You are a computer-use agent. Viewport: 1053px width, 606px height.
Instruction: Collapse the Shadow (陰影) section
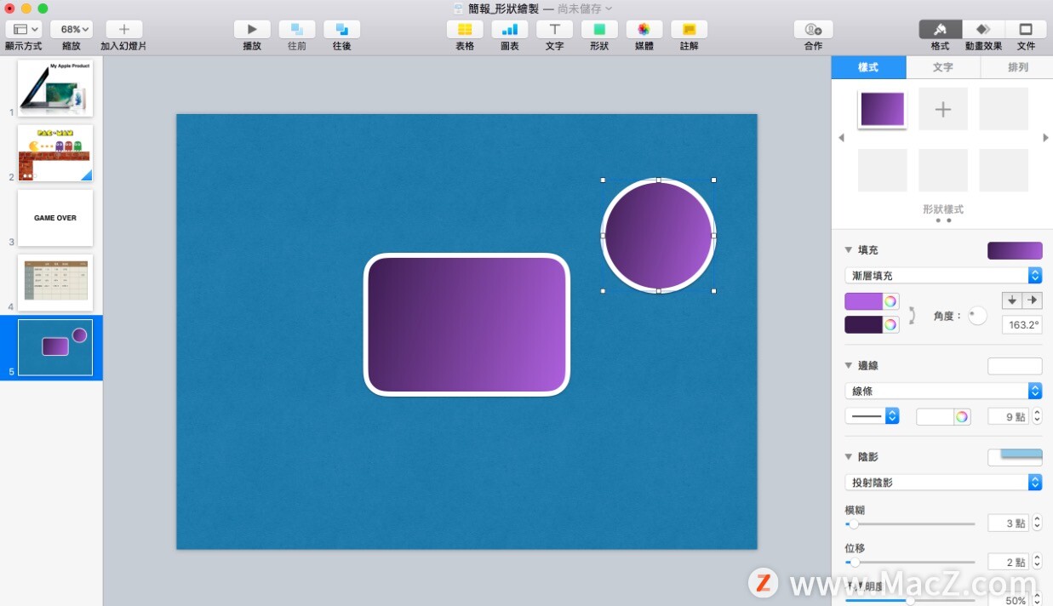pyautogui.click(x=849, y=457)
